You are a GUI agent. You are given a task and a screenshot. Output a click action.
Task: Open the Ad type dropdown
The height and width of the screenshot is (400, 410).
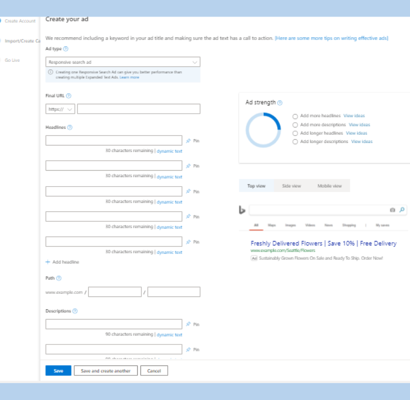pyautogui.click(x=123, y=62)
